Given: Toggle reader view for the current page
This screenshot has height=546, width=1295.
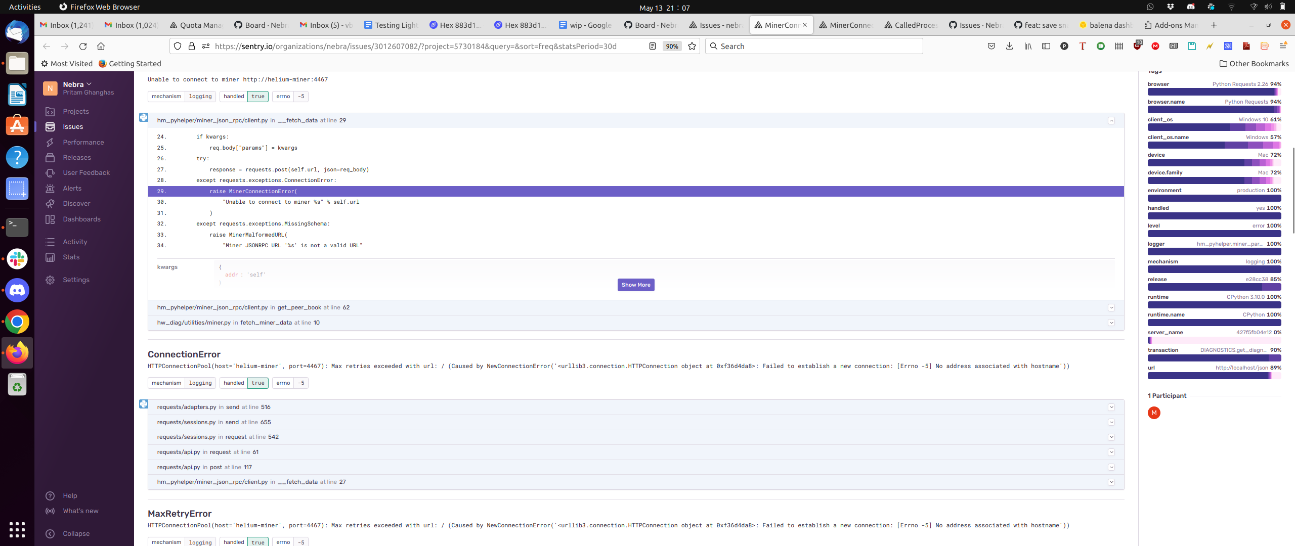Looking at the screenshot, I should coord(652,45).
